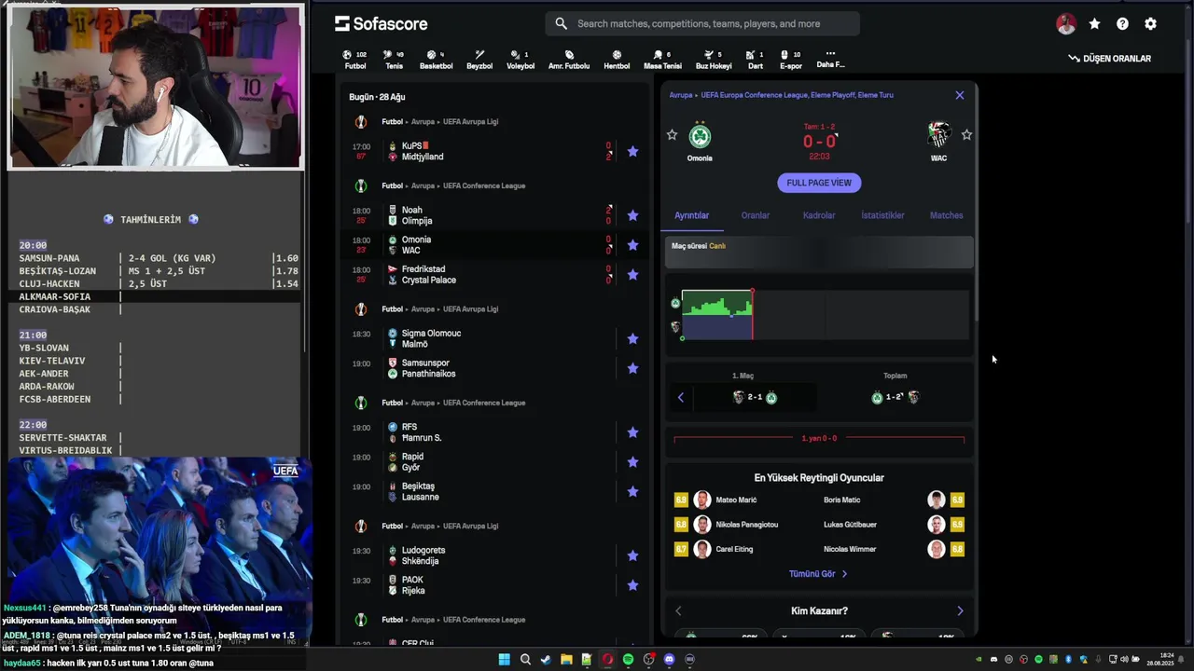The width and height of the screenshot is (1194, 671).
Task: Go to previous Kim Kazanır card
Action: tap(678, 611)
